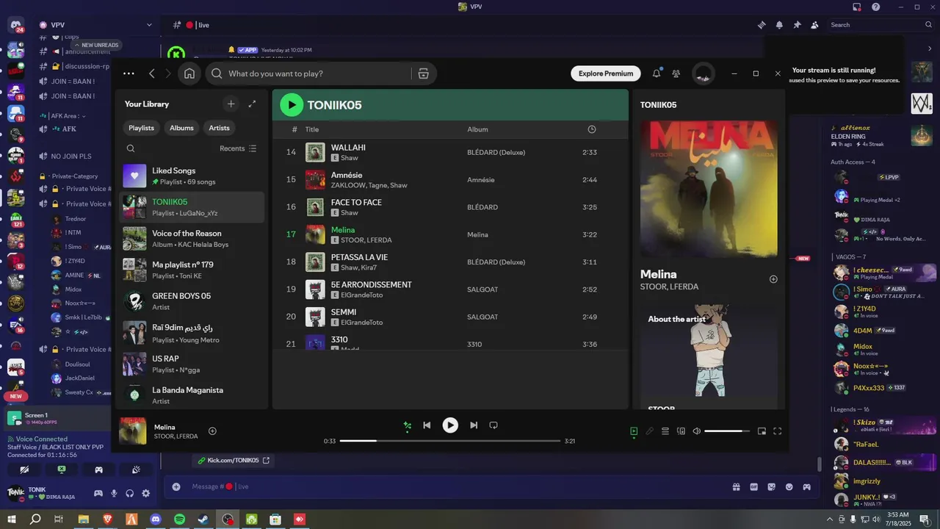Screen dimensions: 940x529
Task: Open the Discord gift icon in message bar
Action: click(x=736, y=486)
